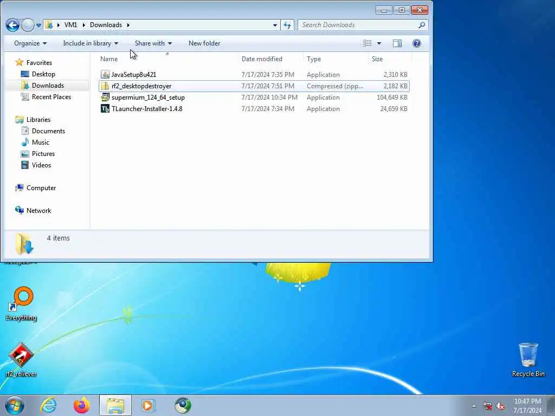Open the Include in library menu

(x=91, y=43)
